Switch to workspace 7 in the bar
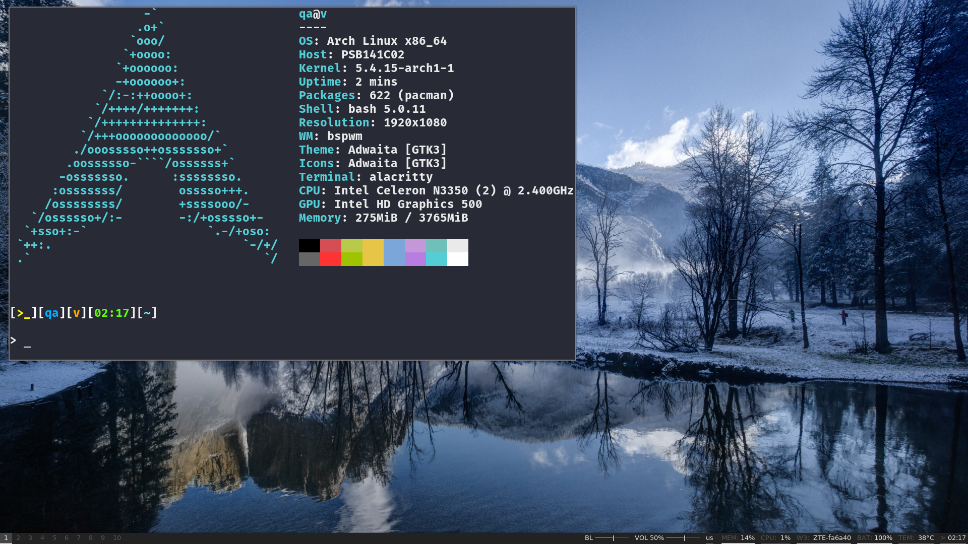 click(x=79, y=538)
